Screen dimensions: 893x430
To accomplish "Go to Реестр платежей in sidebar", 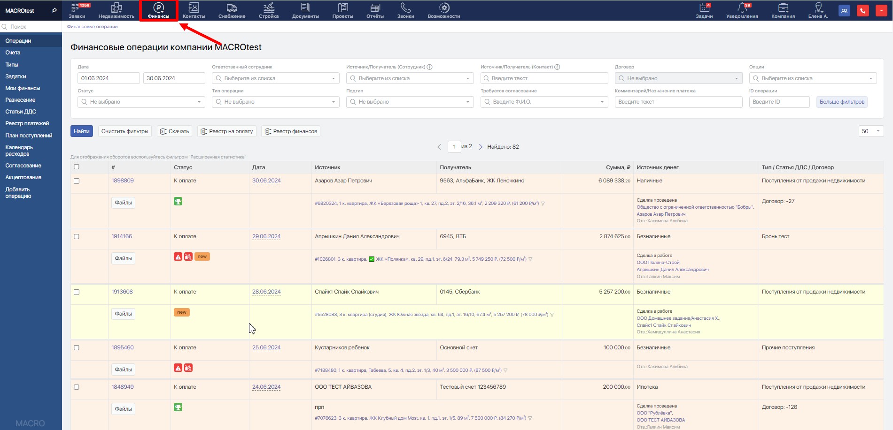I will [27, 123].
